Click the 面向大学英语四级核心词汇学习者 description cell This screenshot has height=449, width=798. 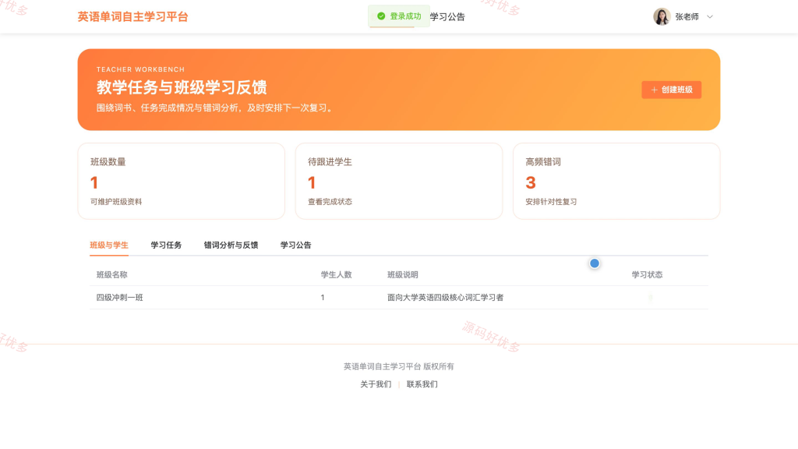445,297
